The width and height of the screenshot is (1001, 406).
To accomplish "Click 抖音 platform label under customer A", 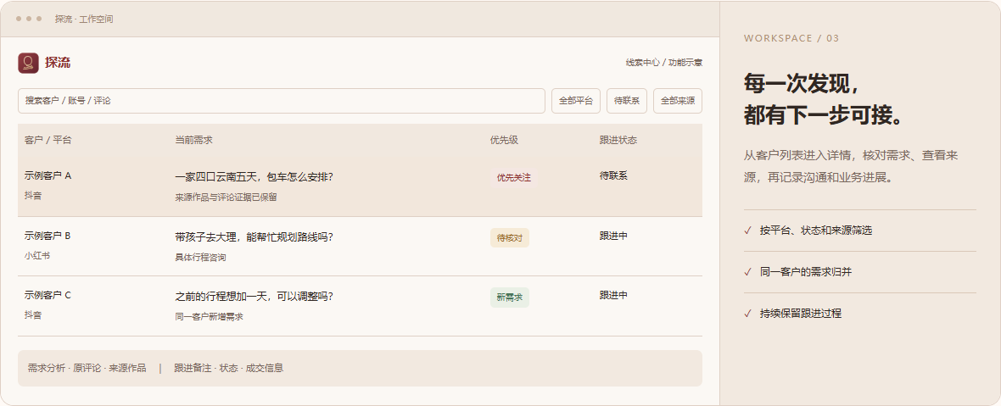I will click(x=33, y=196).
